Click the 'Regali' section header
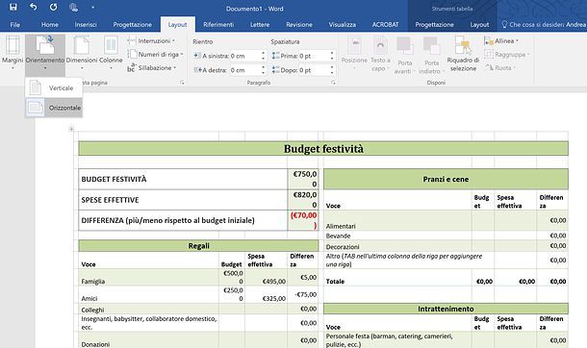The width and height of the screenshot is (587, 348). [198, 245]
